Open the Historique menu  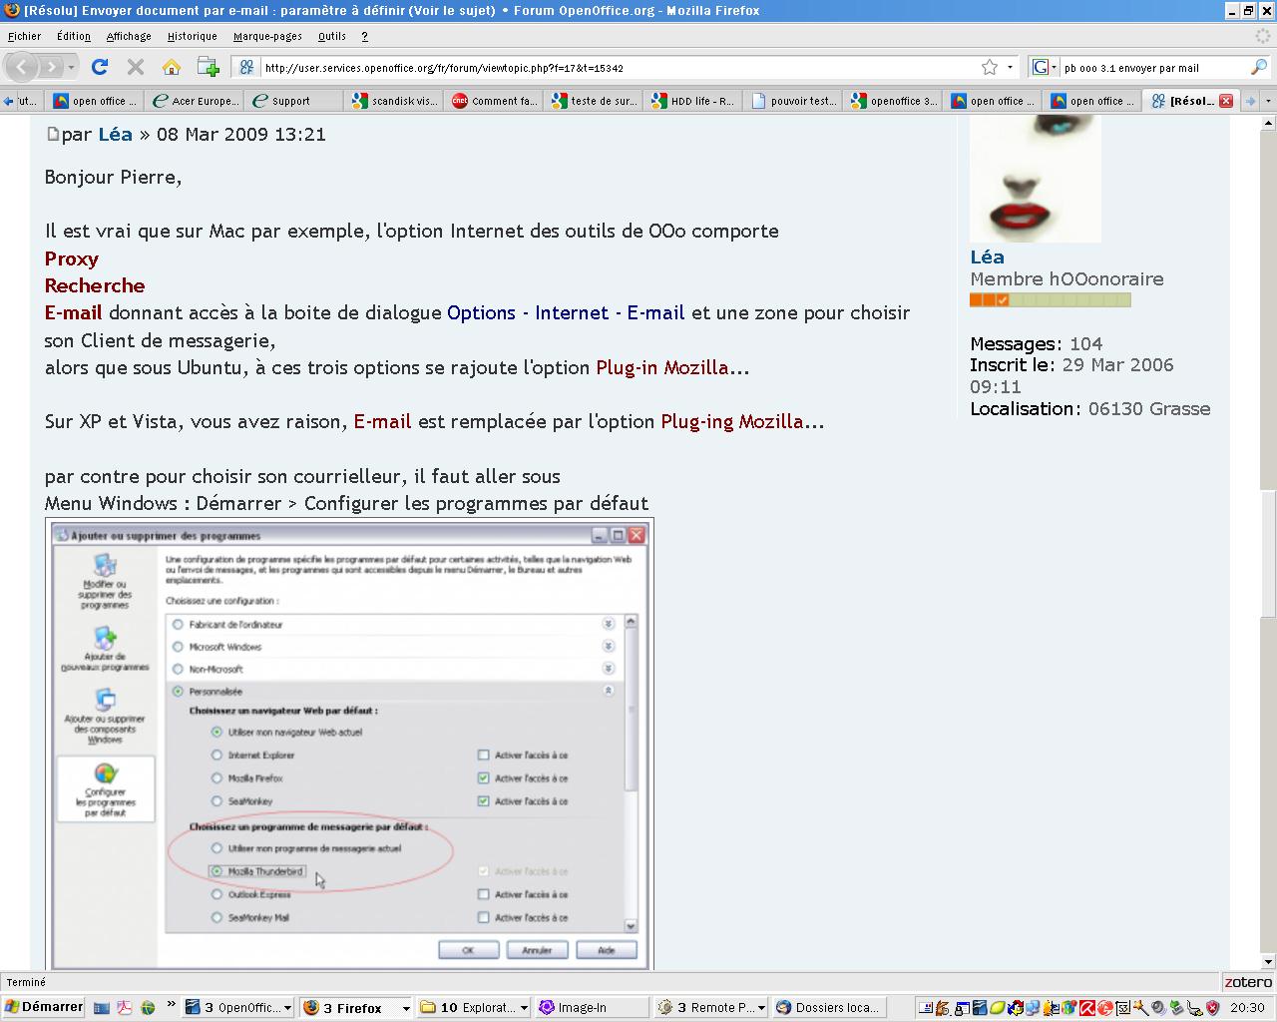coord(193,36)
